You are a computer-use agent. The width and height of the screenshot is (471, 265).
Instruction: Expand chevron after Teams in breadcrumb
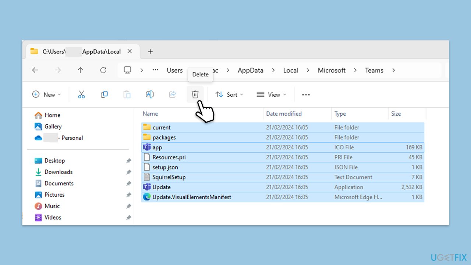(393, 70)
